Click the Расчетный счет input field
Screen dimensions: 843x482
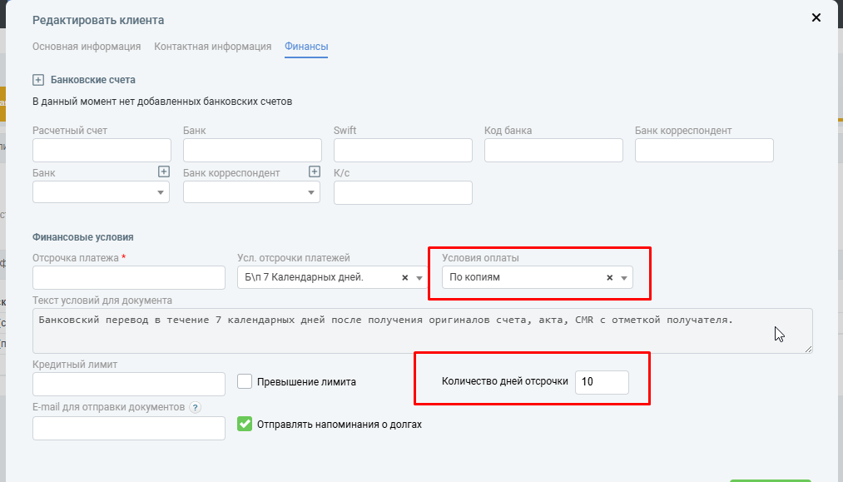pos(102,150)
